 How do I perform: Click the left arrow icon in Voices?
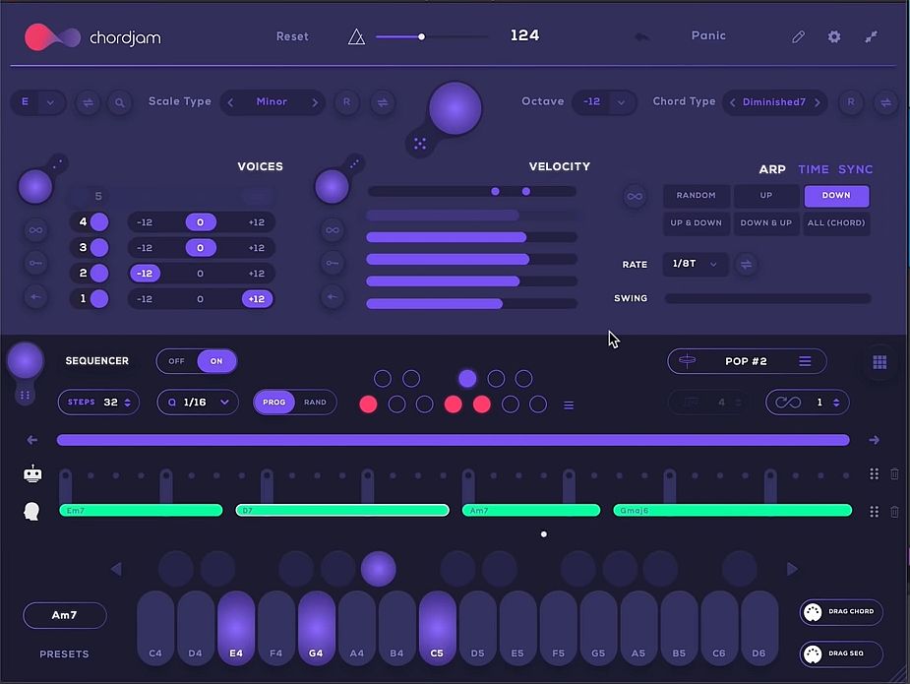click(35, 297)
